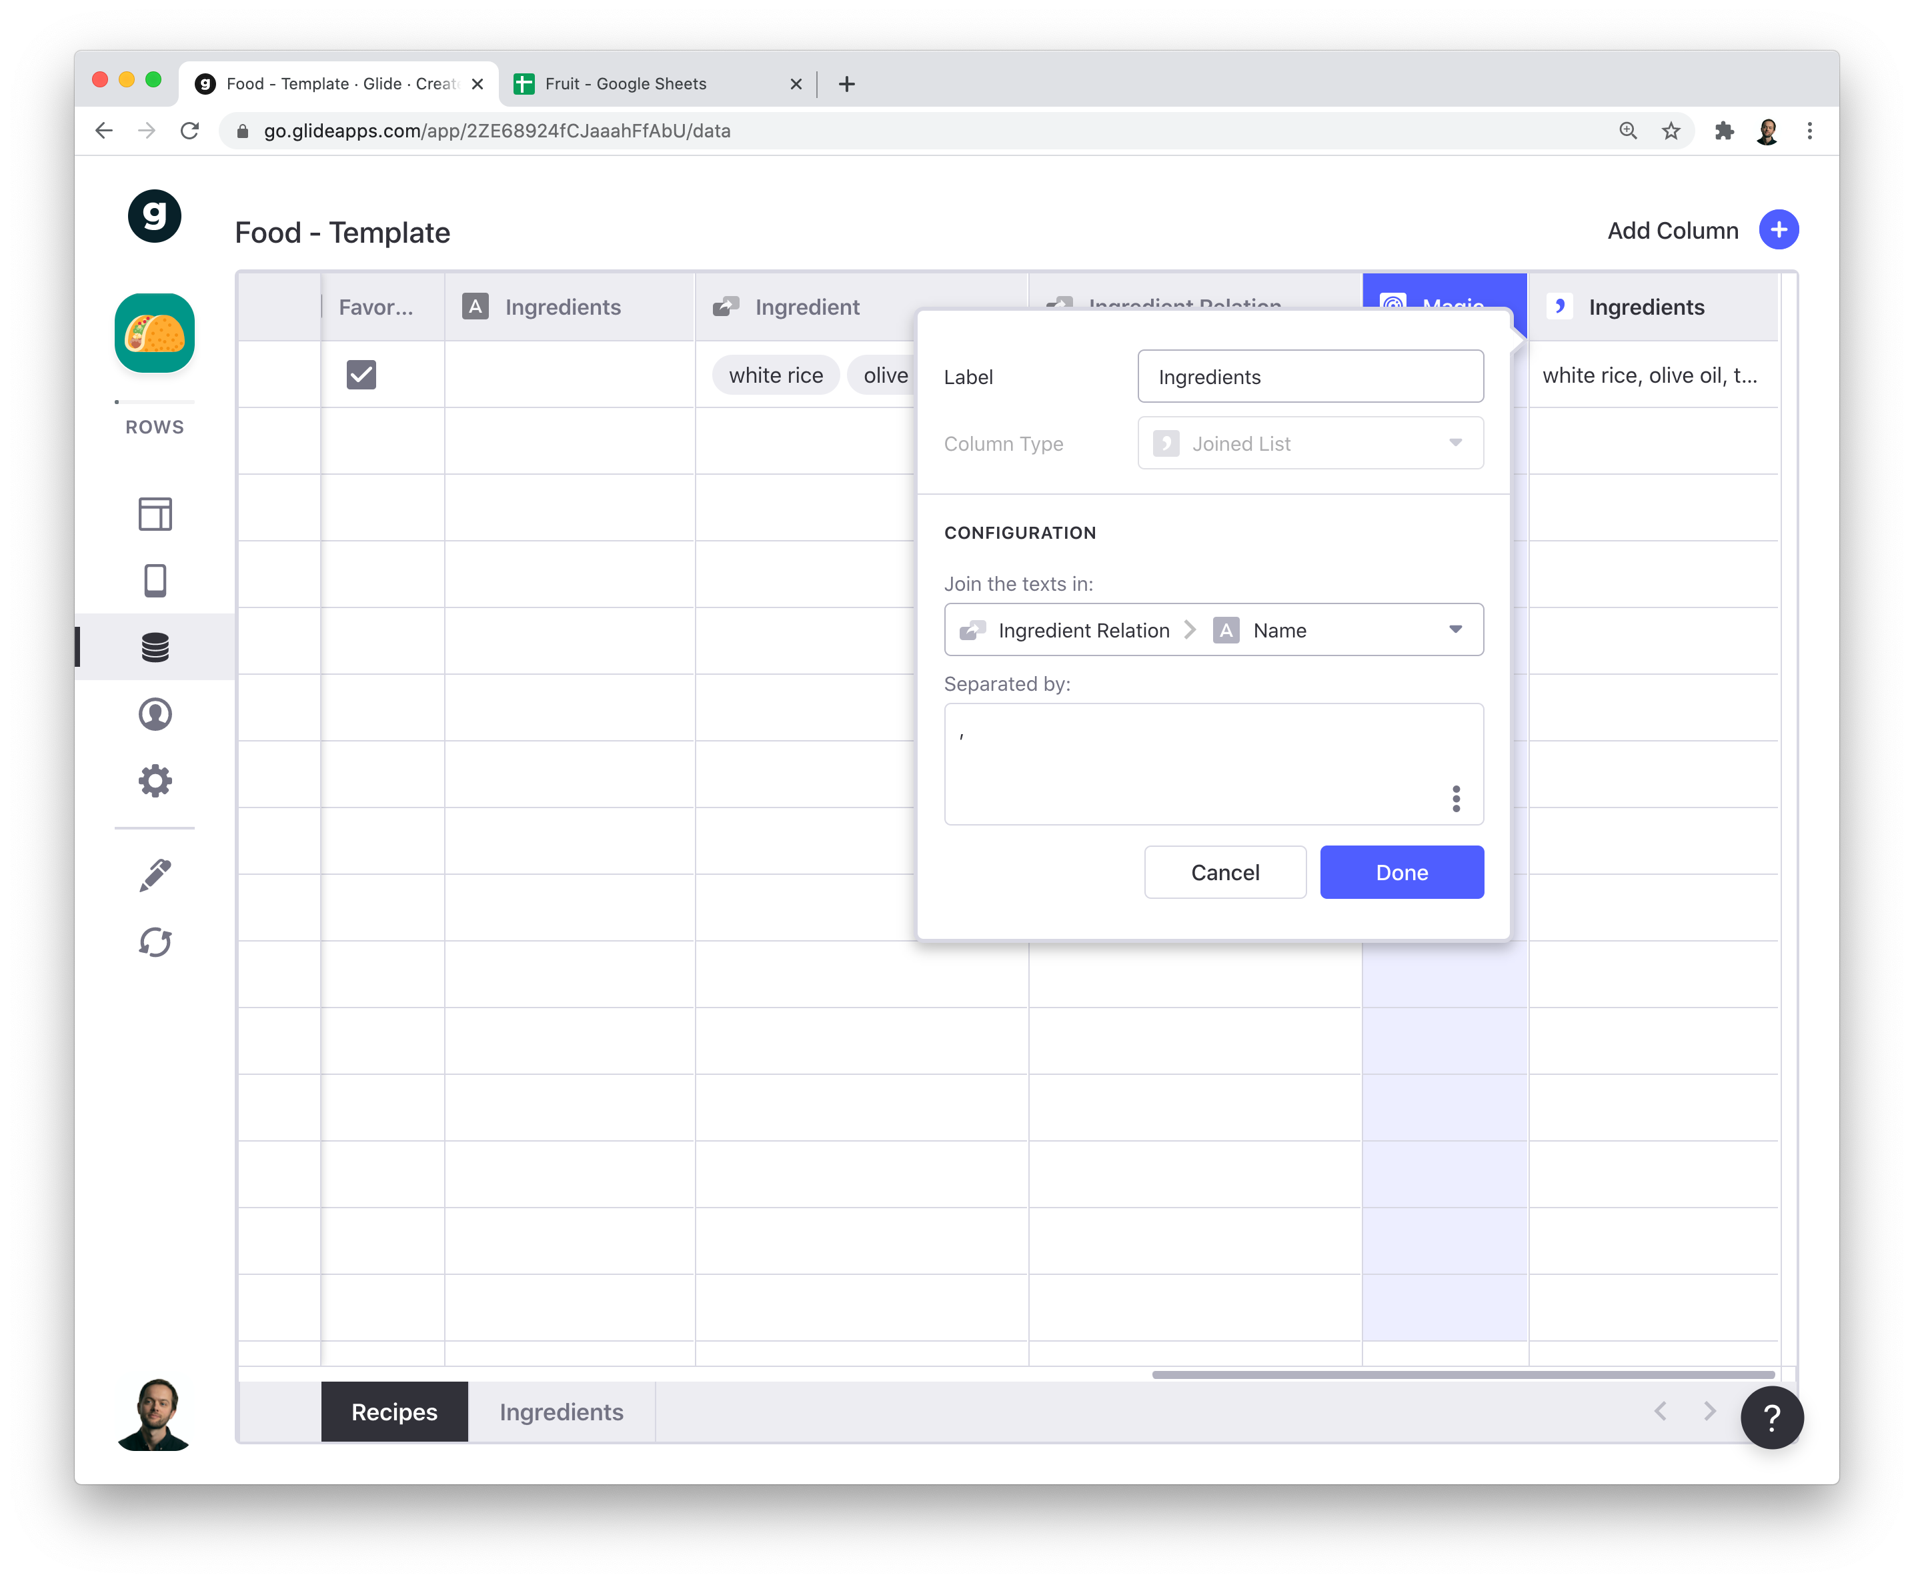Switch to the layout builder icon
This screenshot has height=1583, width=1914.
click(155, 513)
